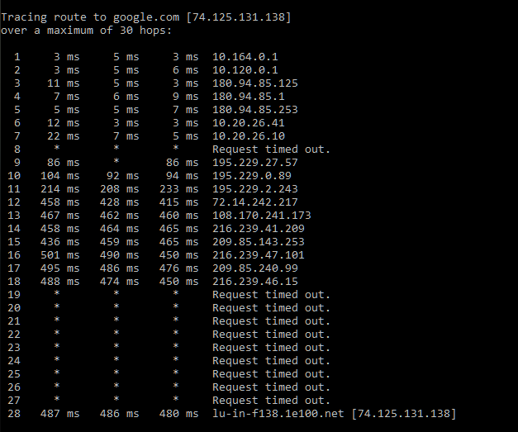Click IP 108.170.241.173 on hop 13
518x432 pixels.
[262, 216]
